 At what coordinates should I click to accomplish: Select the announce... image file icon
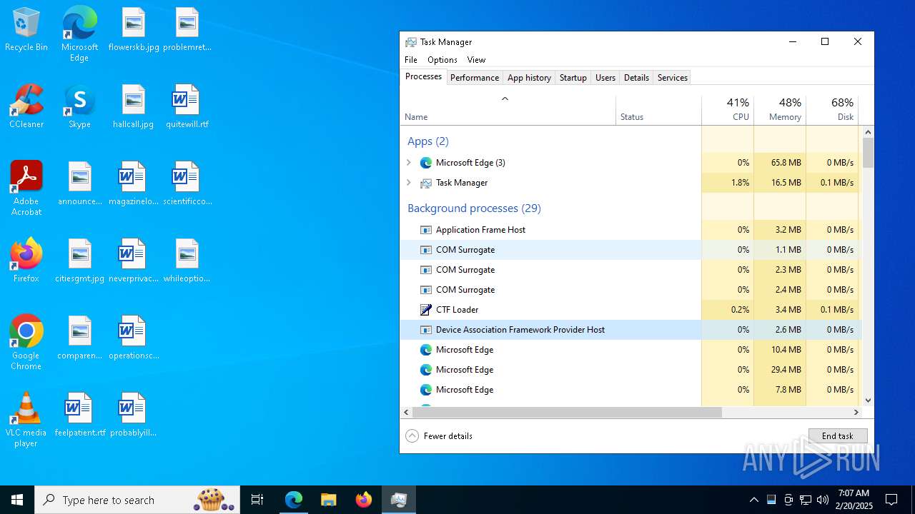80,184
